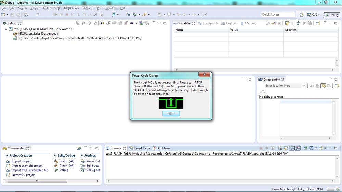Click Remove All icon in Variables toolbar
Image resolution: width=342 pixels, height=192 pixels.
tap(310, 23)
